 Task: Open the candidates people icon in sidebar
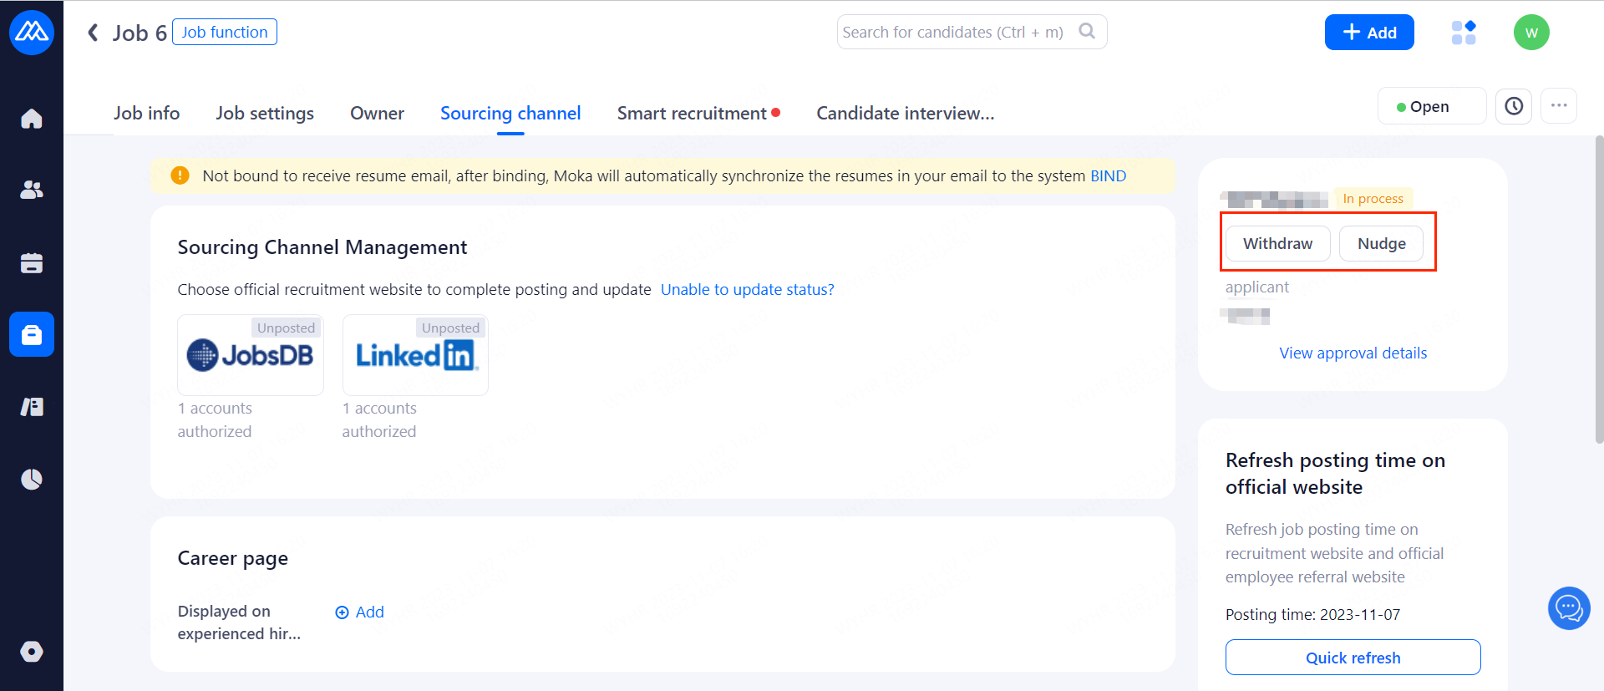32,191
